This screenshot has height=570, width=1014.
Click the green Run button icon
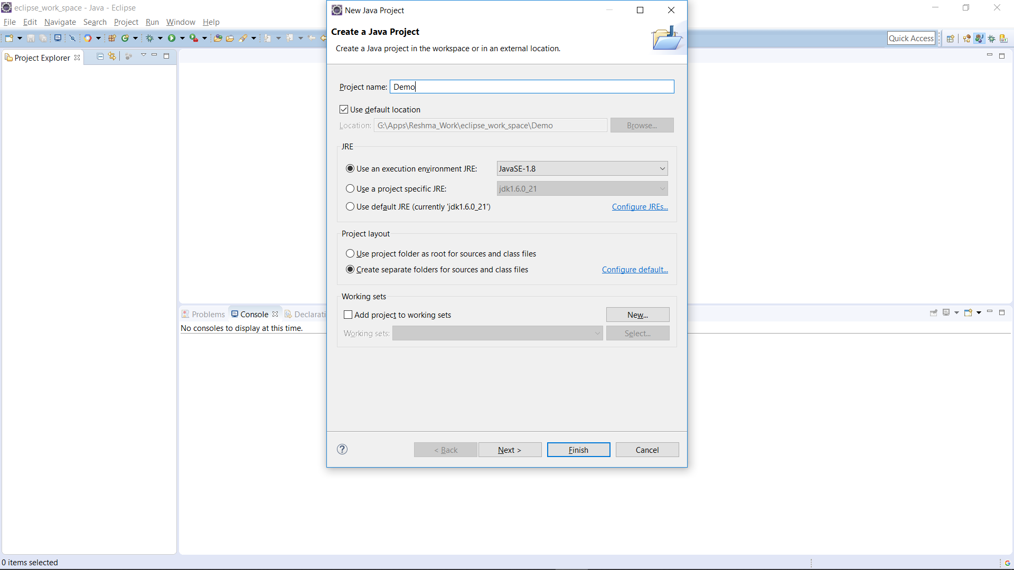(x=172, y=38)
